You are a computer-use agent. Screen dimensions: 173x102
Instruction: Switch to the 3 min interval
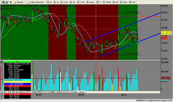point(81,2)
